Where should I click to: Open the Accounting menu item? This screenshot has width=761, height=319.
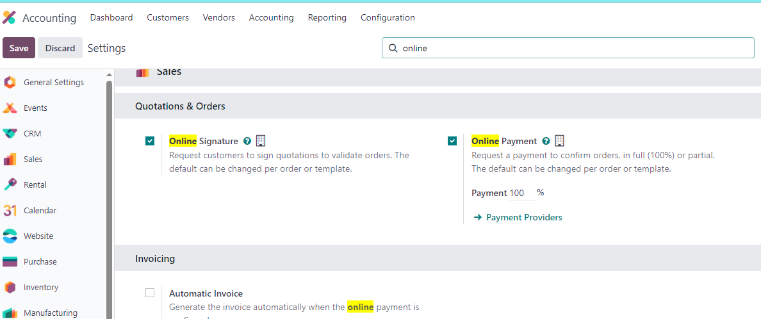pos(272,17)
